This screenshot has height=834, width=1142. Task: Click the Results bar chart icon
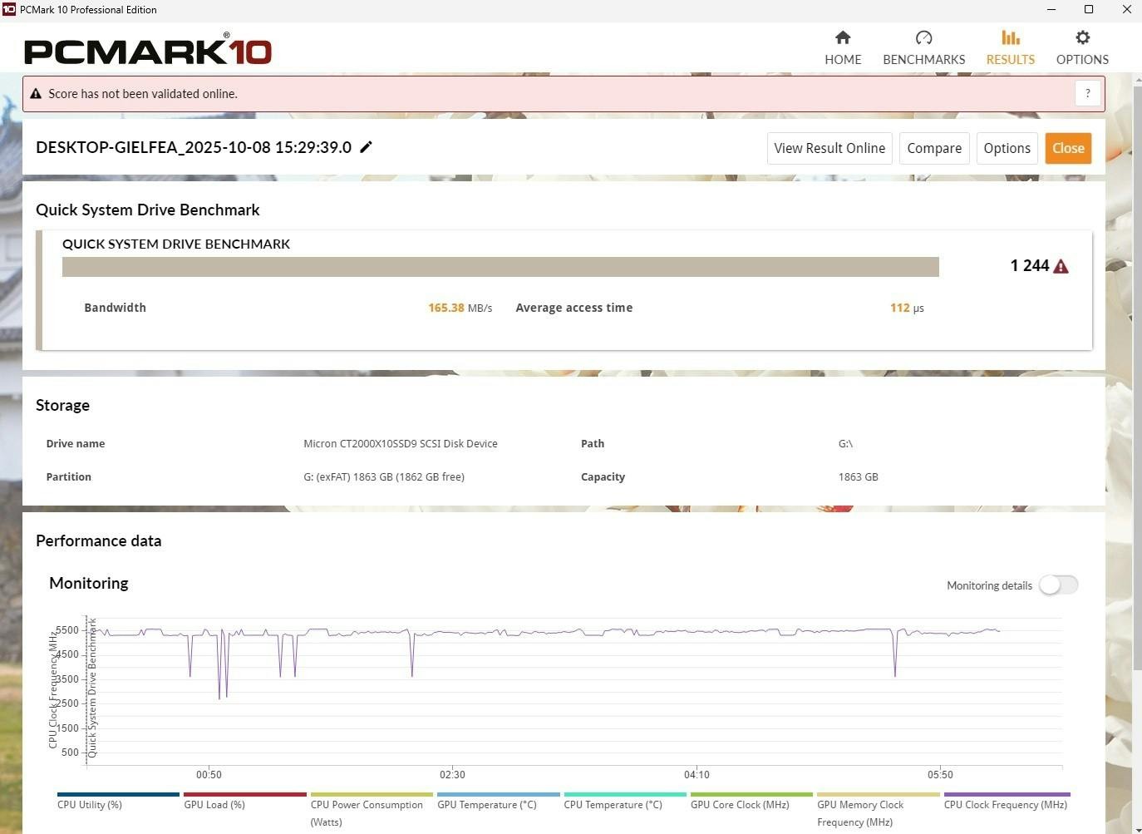1011,37
